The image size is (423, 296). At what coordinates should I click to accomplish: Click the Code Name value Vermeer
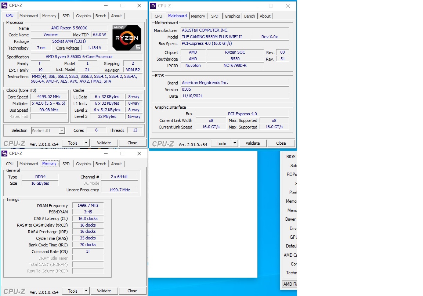[x=51, y=35]
